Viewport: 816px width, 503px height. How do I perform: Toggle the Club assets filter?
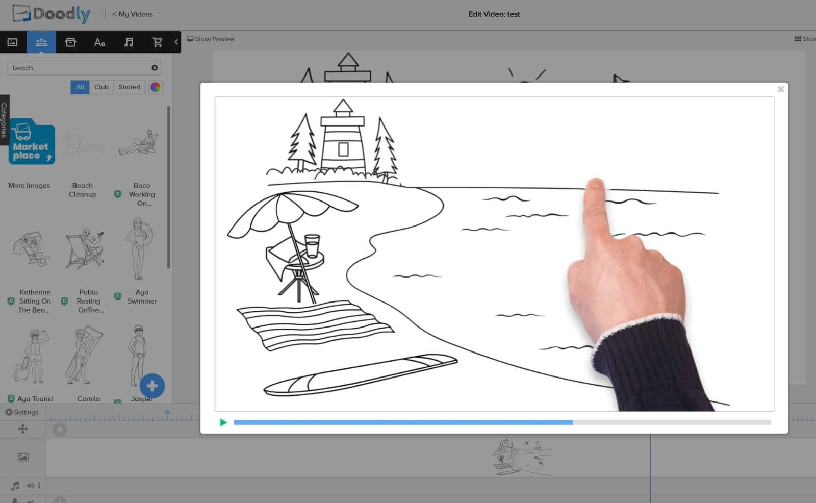101,87
